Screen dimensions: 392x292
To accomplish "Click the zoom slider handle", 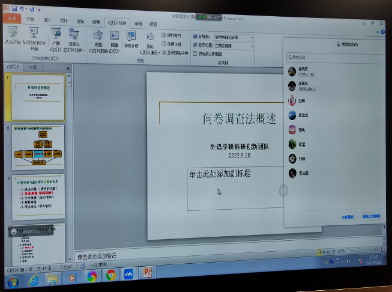I will (359, 250).
